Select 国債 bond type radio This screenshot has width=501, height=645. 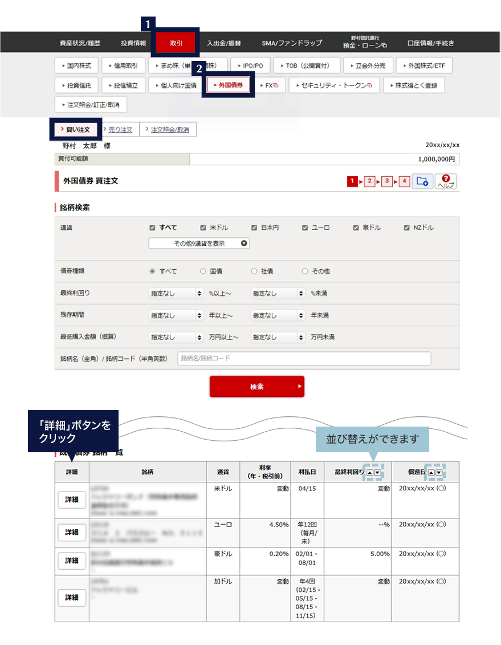click(203, 271)
